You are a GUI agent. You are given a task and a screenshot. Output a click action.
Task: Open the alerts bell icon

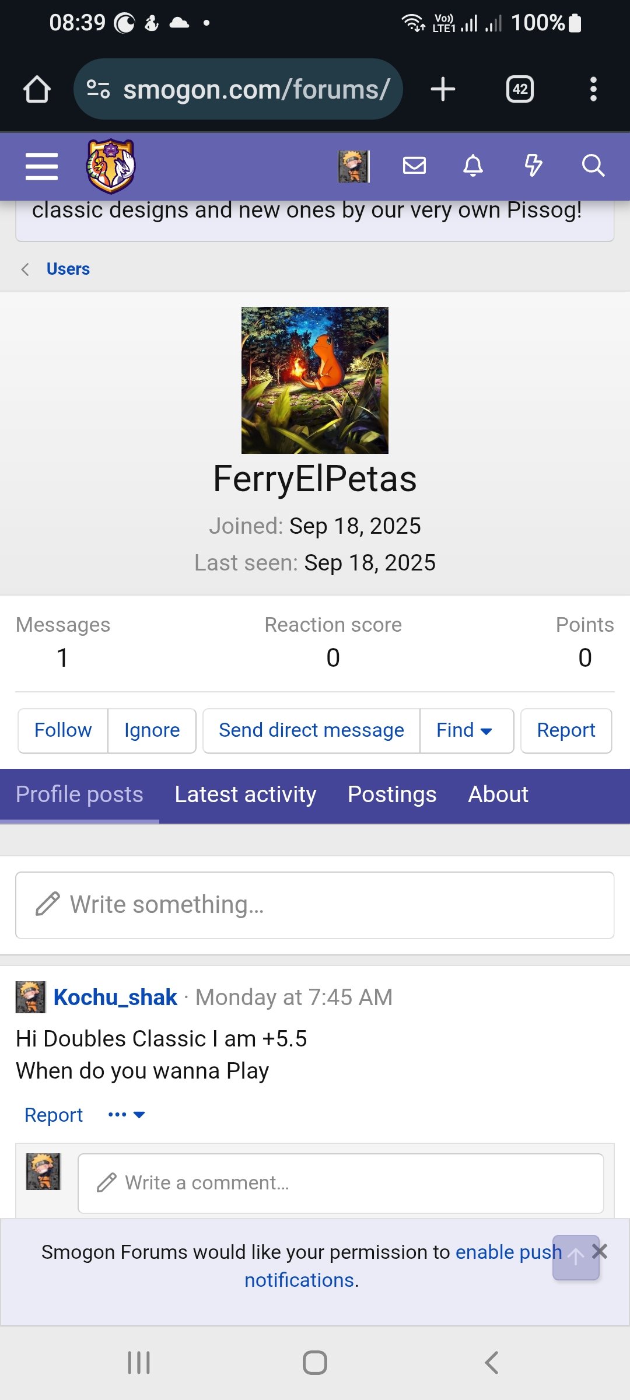pyautogui.click(x=473, y=166)
